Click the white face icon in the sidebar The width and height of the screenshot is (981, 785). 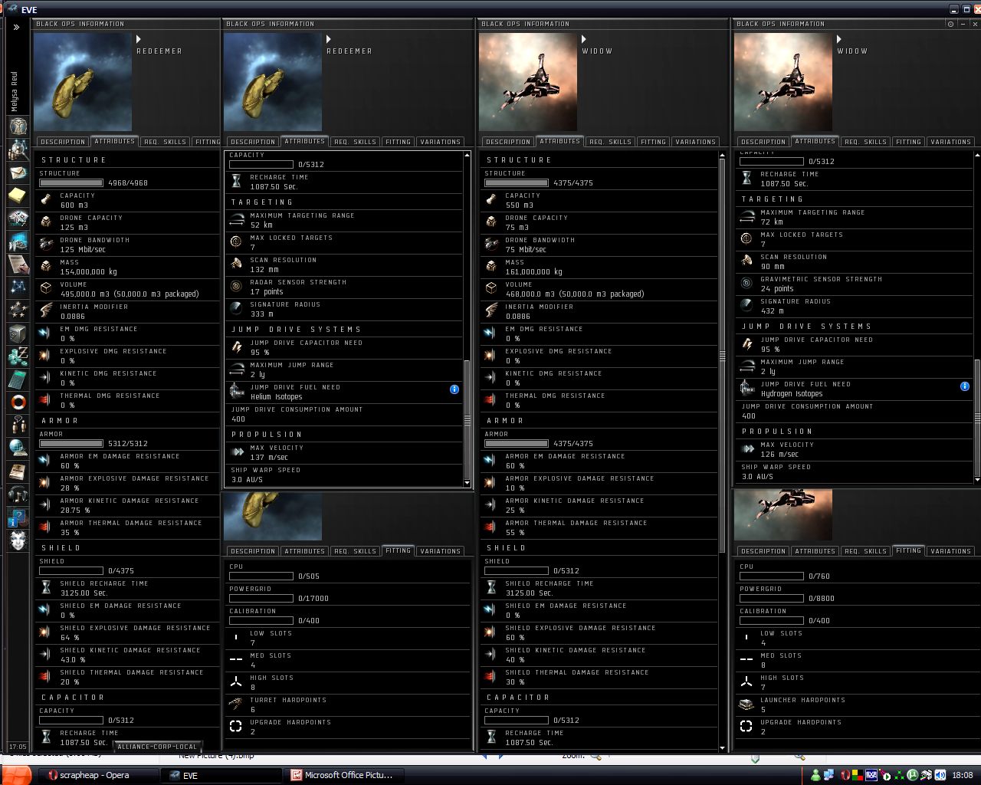18,540
